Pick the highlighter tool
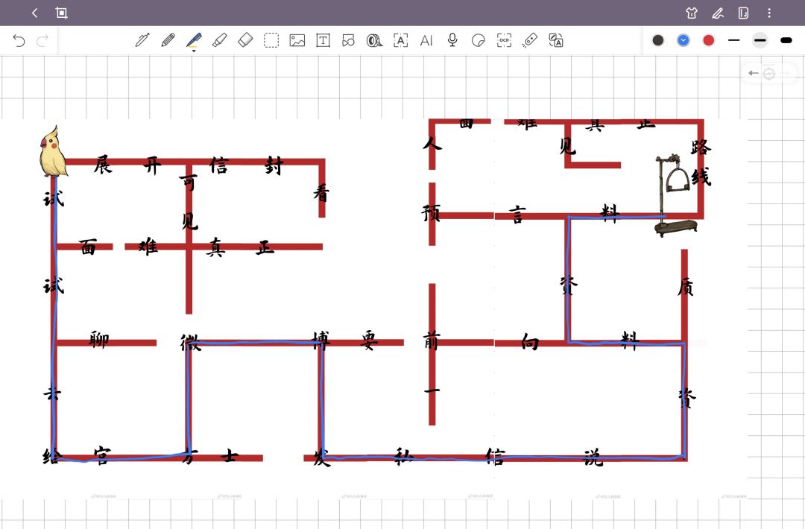805x529 pixels. coord(219,40)
